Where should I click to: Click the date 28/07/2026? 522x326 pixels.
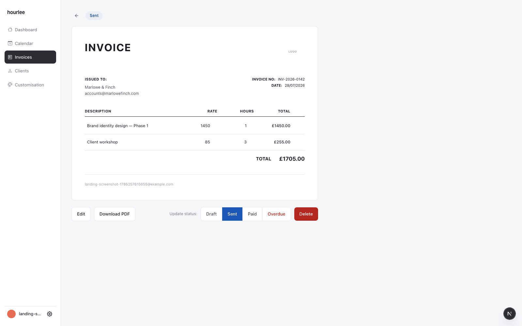click(x=295, y=85)
